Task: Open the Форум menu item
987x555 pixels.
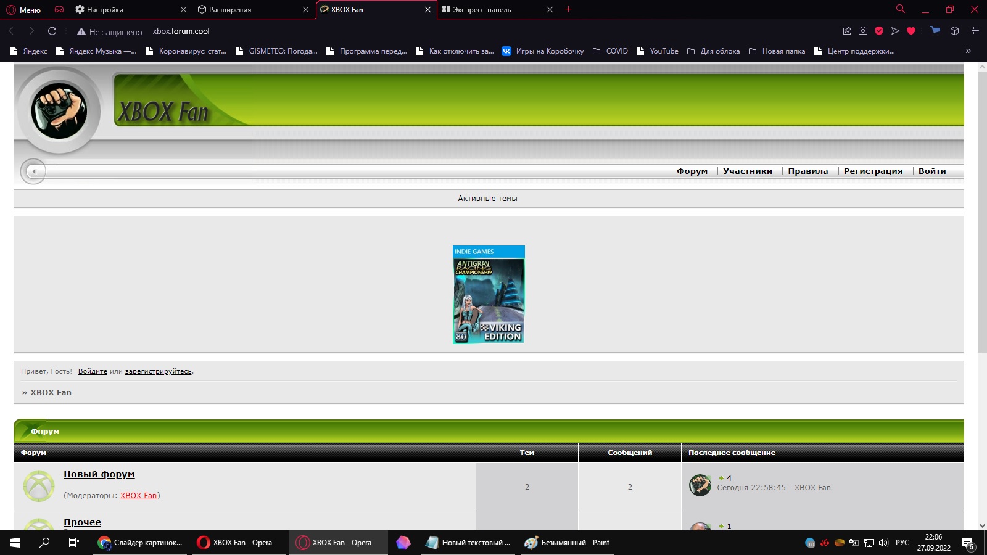Action: [692, 171]
